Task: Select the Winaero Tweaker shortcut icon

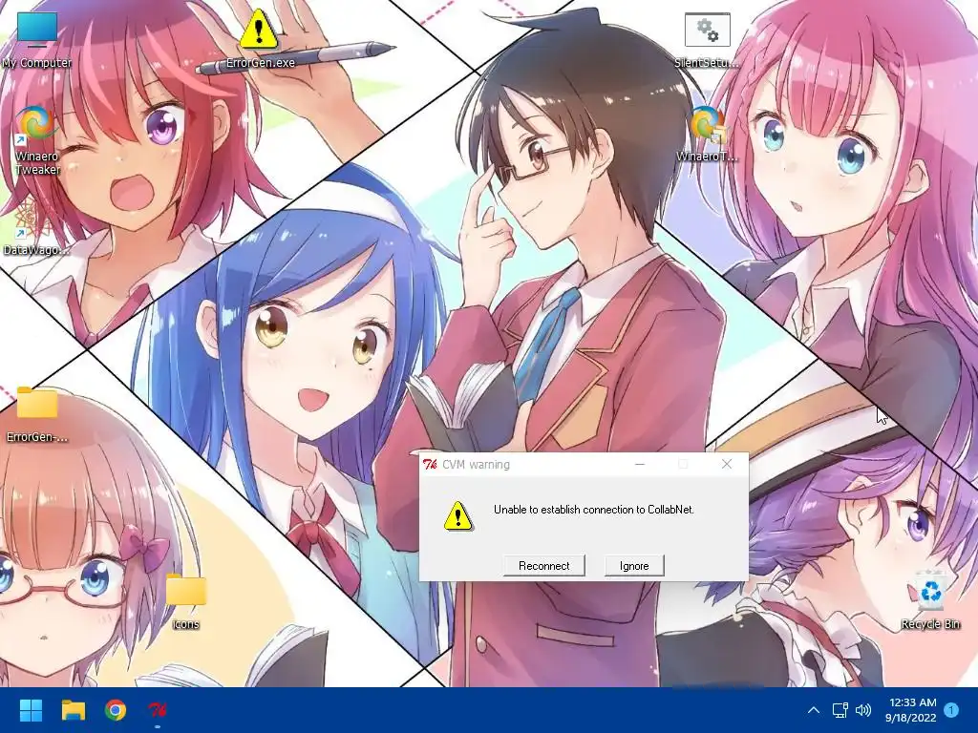Action: pyautogui.click(x=37, y=140)
